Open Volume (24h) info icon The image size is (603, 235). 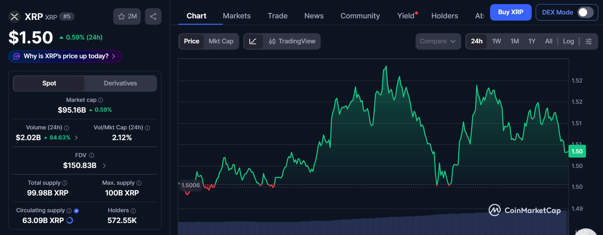point(67,128)
